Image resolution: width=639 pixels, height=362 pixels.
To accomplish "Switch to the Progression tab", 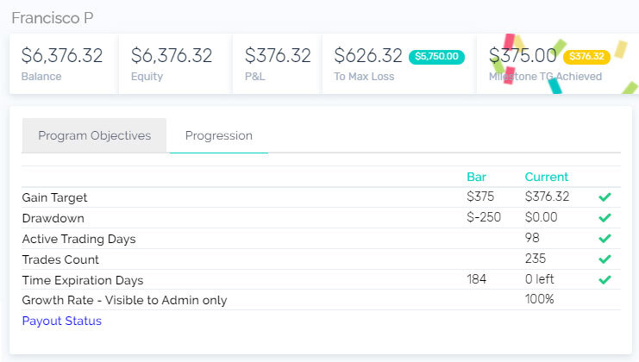I will pyautogui.click(x=218, y=135).
